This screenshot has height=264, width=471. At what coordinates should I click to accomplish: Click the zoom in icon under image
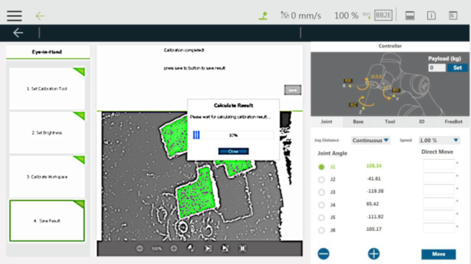[x=174, y=248]
